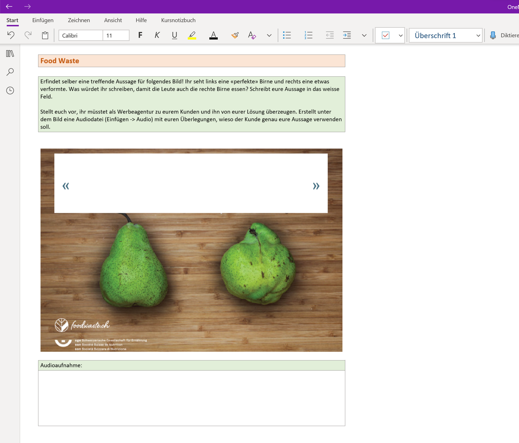Click the clear formatting icon

point(252,35)
